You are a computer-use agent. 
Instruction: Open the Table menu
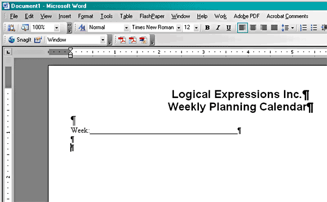pos(126,16)
